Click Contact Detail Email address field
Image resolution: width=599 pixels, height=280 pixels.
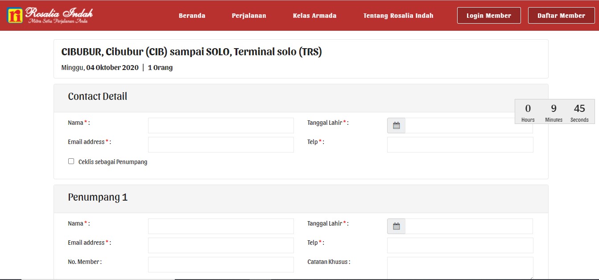point(221,145)
